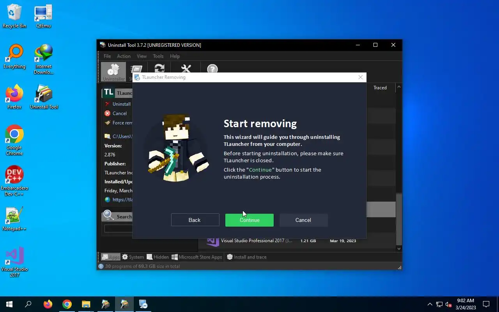Click TLauncher uninstaller taskbar icon
Image resolution: width=499 pixels, height=312 pixels.
point(143,304)
